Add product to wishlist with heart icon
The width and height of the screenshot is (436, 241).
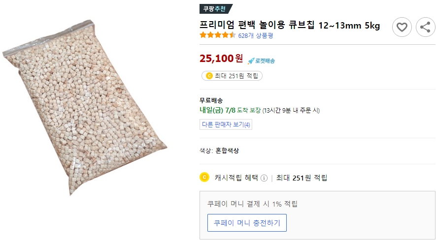[402, 27]
